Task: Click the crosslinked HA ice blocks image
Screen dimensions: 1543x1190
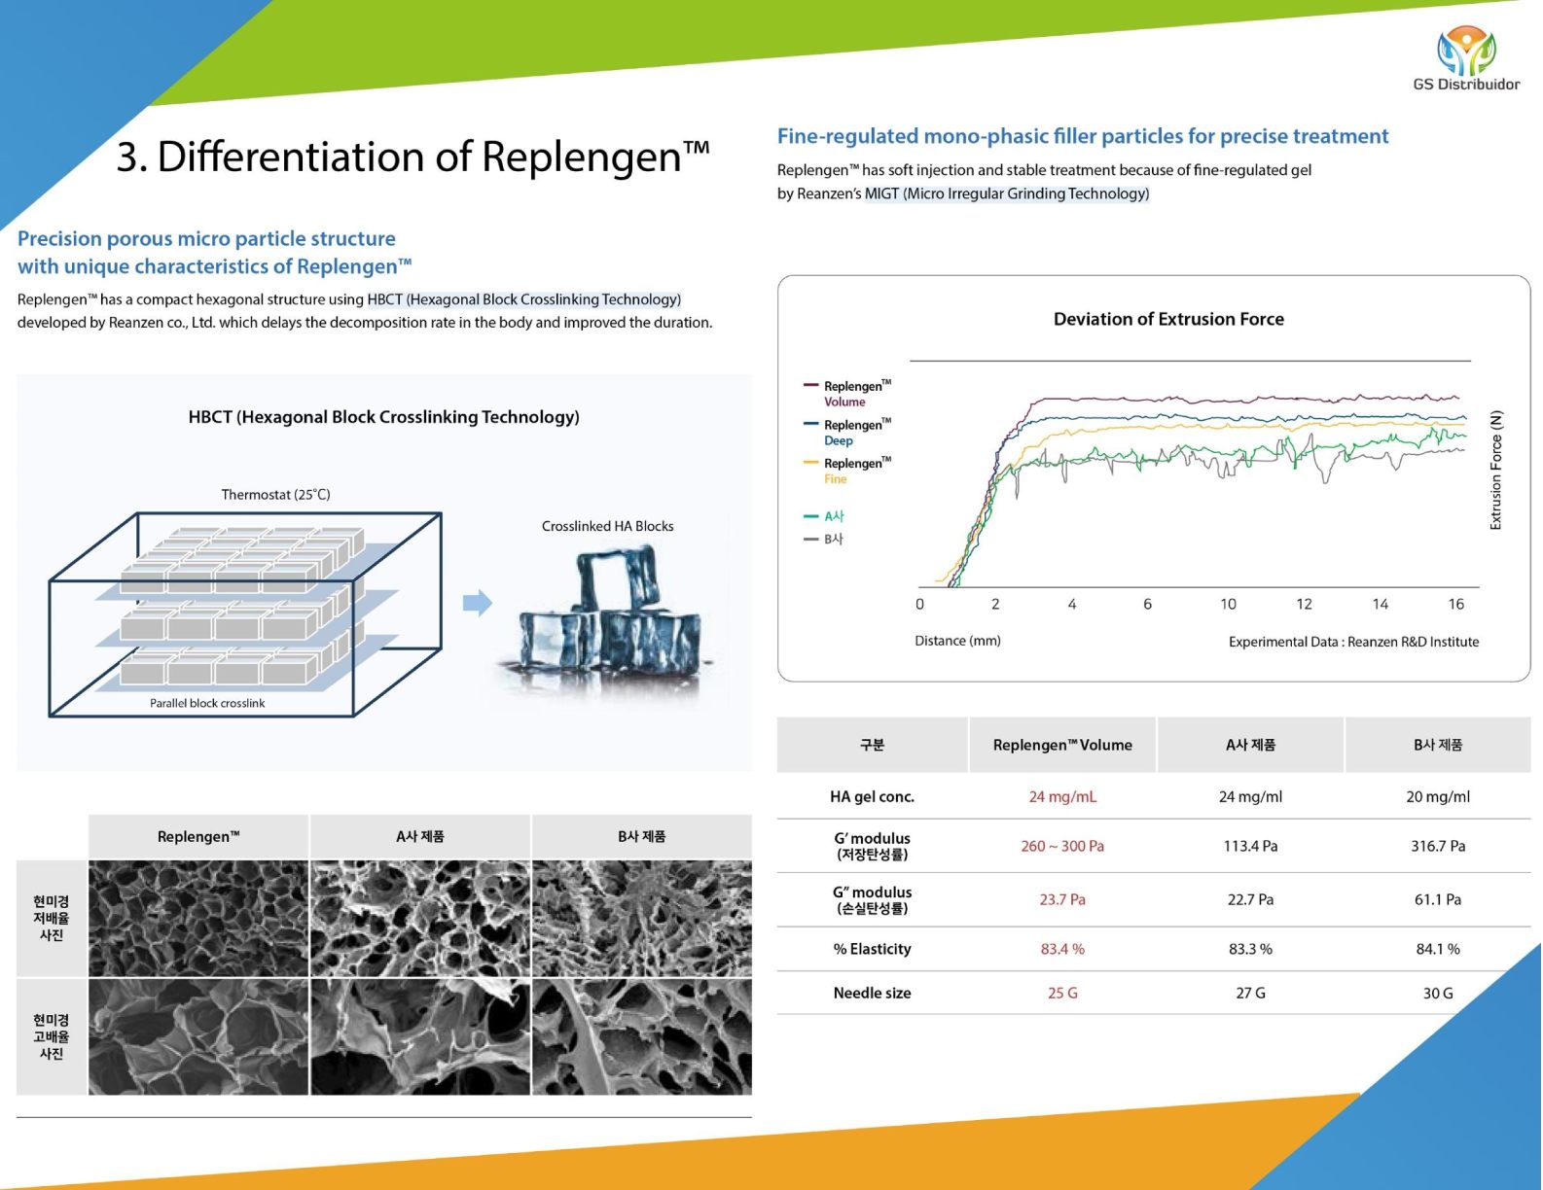Action: 610,619
